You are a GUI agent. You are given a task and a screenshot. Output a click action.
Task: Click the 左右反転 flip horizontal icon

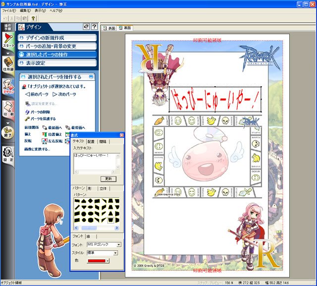(45, 140)
